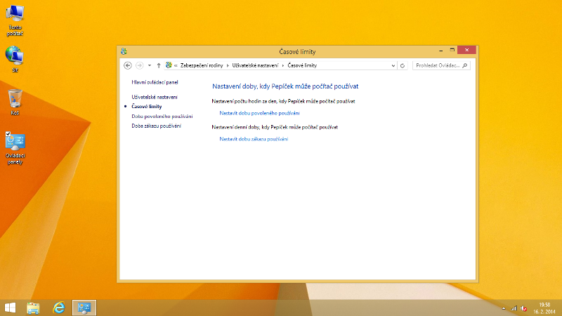
Task: Click the Nastavit dobu povoleného používání link
Action: 259,113
